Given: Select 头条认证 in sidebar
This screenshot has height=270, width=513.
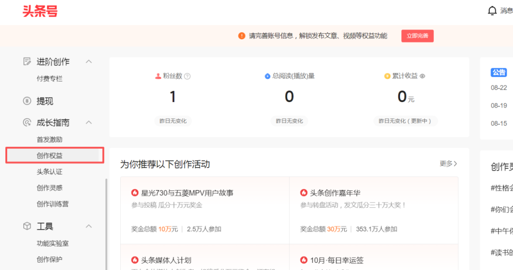Looking at the screenshot, I should coord(49,172).
